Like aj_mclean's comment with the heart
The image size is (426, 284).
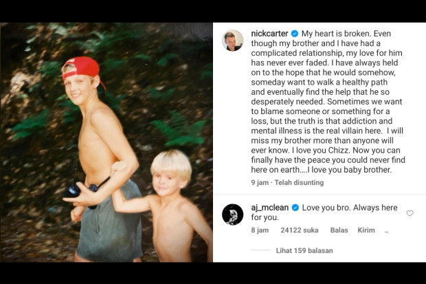point(410,213)
